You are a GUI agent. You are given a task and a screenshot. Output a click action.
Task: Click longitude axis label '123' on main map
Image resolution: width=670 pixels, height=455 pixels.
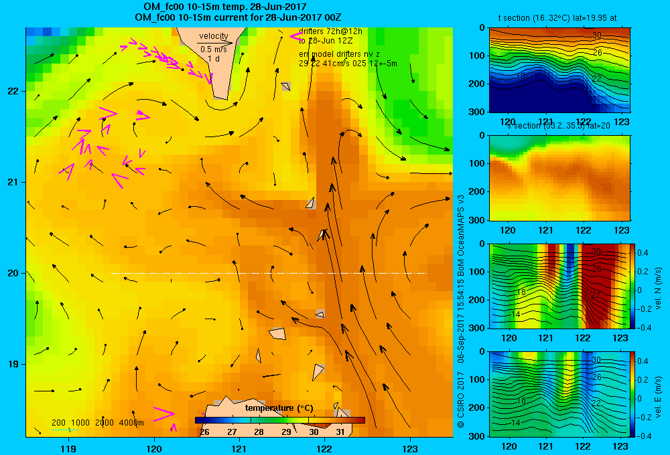[410, 448]
